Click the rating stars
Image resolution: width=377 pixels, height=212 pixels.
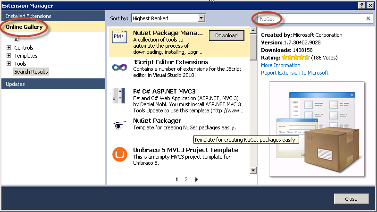[x=295, y=58]
